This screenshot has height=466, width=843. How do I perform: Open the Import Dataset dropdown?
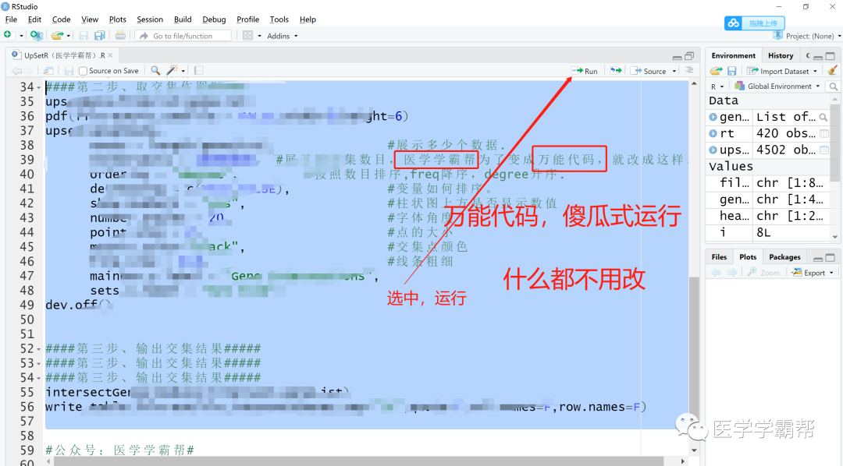pos(782,72)
